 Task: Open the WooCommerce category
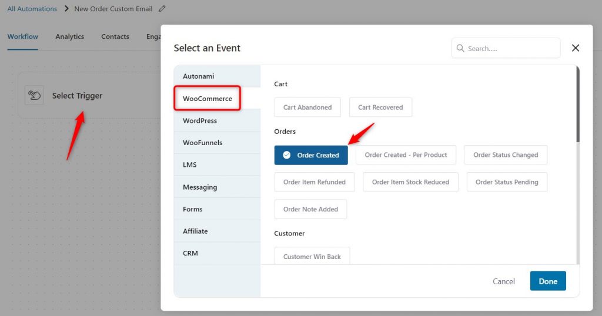coord(208,99)
